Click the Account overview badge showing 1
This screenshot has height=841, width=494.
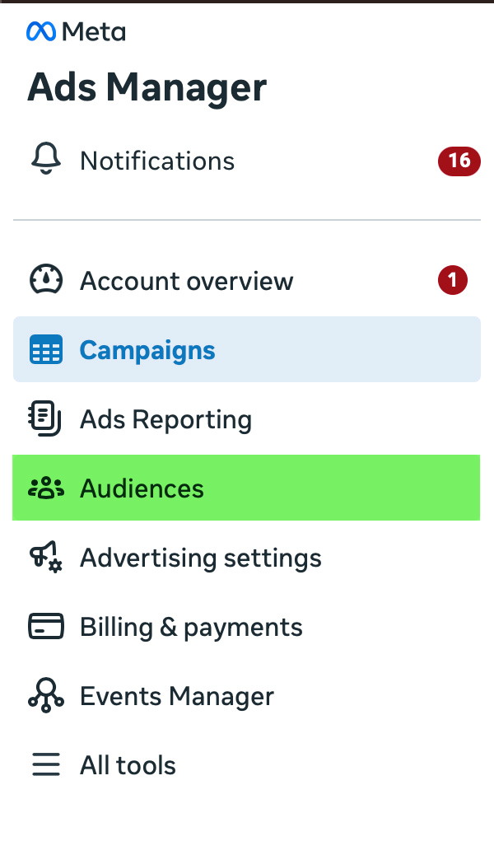(x=453, y=280)
